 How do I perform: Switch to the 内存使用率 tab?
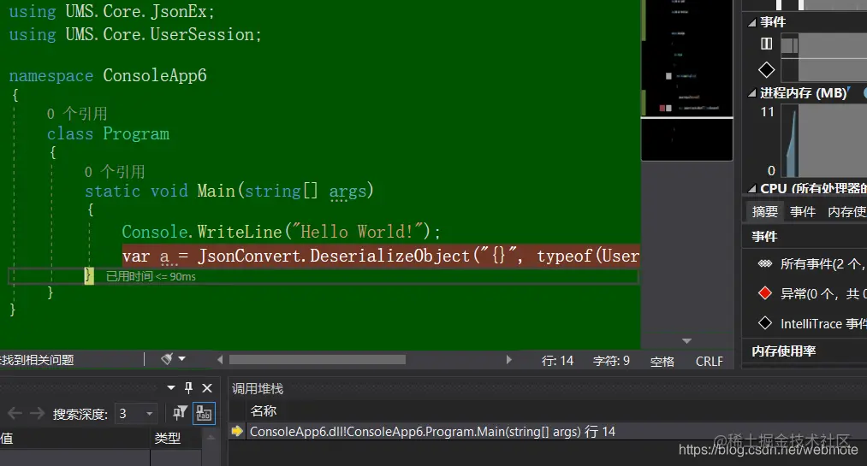point(847,211)
